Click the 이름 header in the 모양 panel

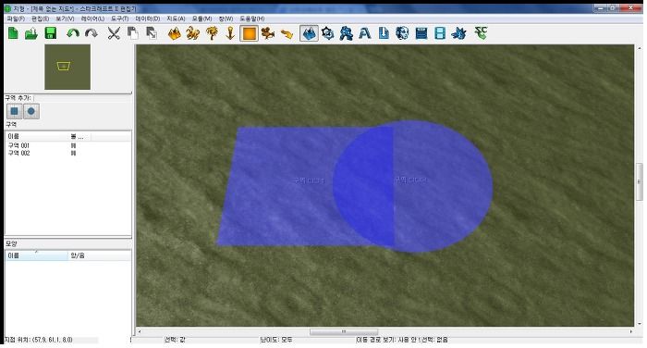[36, 255]
